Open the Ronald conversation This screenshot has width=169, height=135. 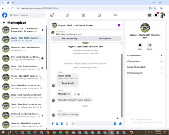(23, 77)
